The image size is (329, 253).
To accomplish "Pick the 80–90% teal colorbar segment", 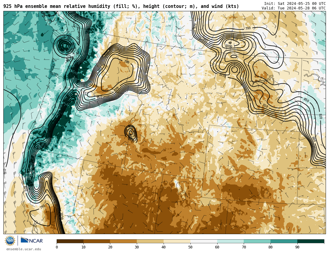I will point(284,241).
